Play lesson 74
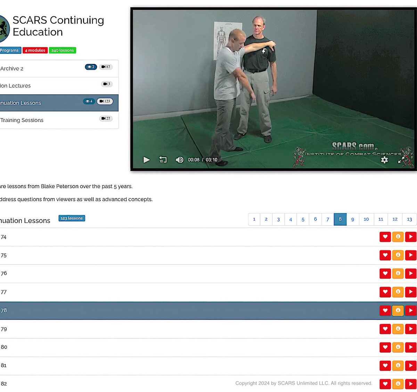Viewport: 417px width, 392px height. click(x=411, y=237)
